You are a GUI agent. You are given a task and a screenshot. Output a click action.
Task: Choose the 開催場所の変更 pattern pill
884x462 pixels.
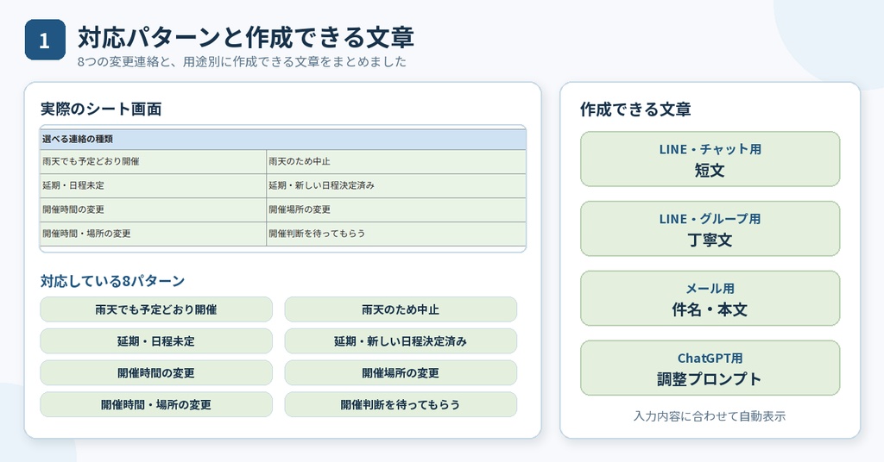(x=401, y=373)
